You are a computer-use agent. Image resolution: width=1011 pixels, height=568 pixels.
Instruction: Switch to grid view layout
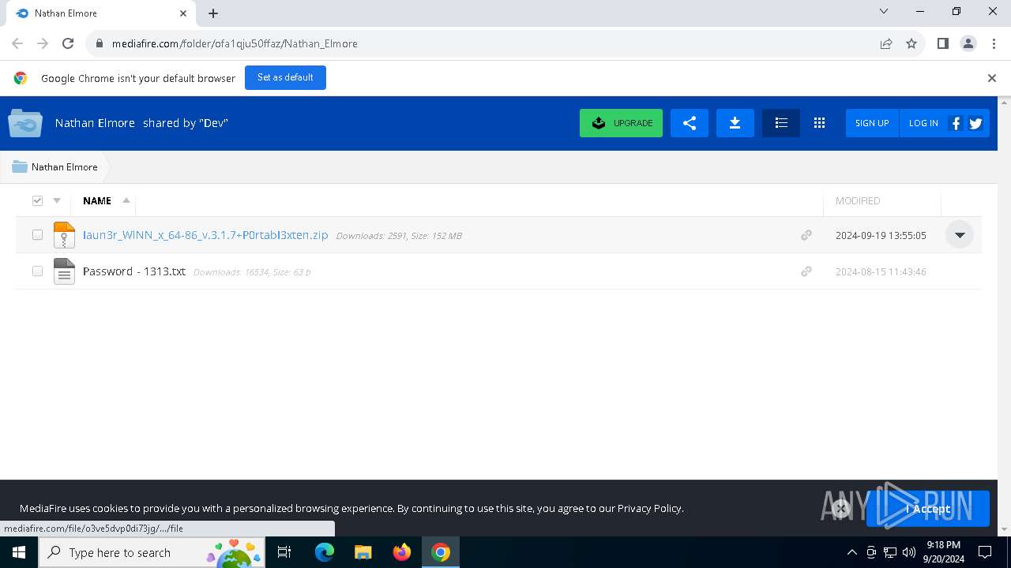[819, 123]
